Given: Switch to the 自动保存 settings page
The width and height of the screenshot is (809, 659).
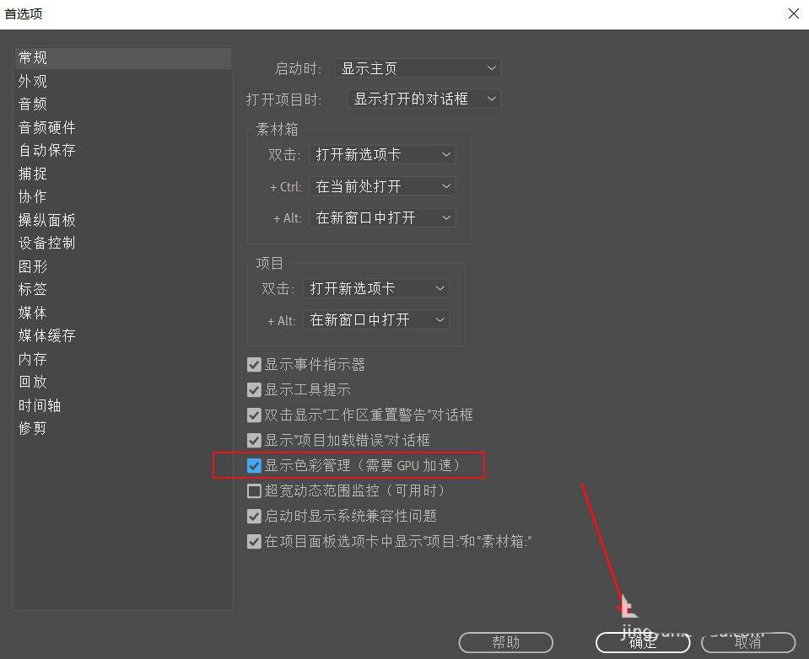Looking at the screenshot, I should point(46,150).
